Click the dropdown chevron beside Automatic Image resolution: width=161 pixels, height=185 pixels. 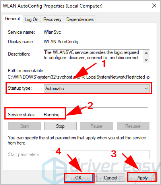[146, 89]
